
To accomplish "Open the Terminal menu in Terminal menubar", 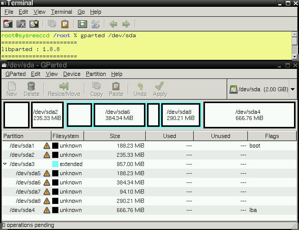I will (61, 12).
